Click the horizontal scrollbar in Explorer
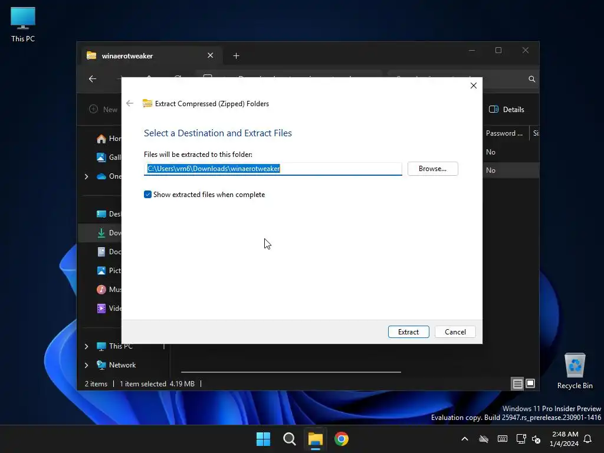 coord(291,372)
